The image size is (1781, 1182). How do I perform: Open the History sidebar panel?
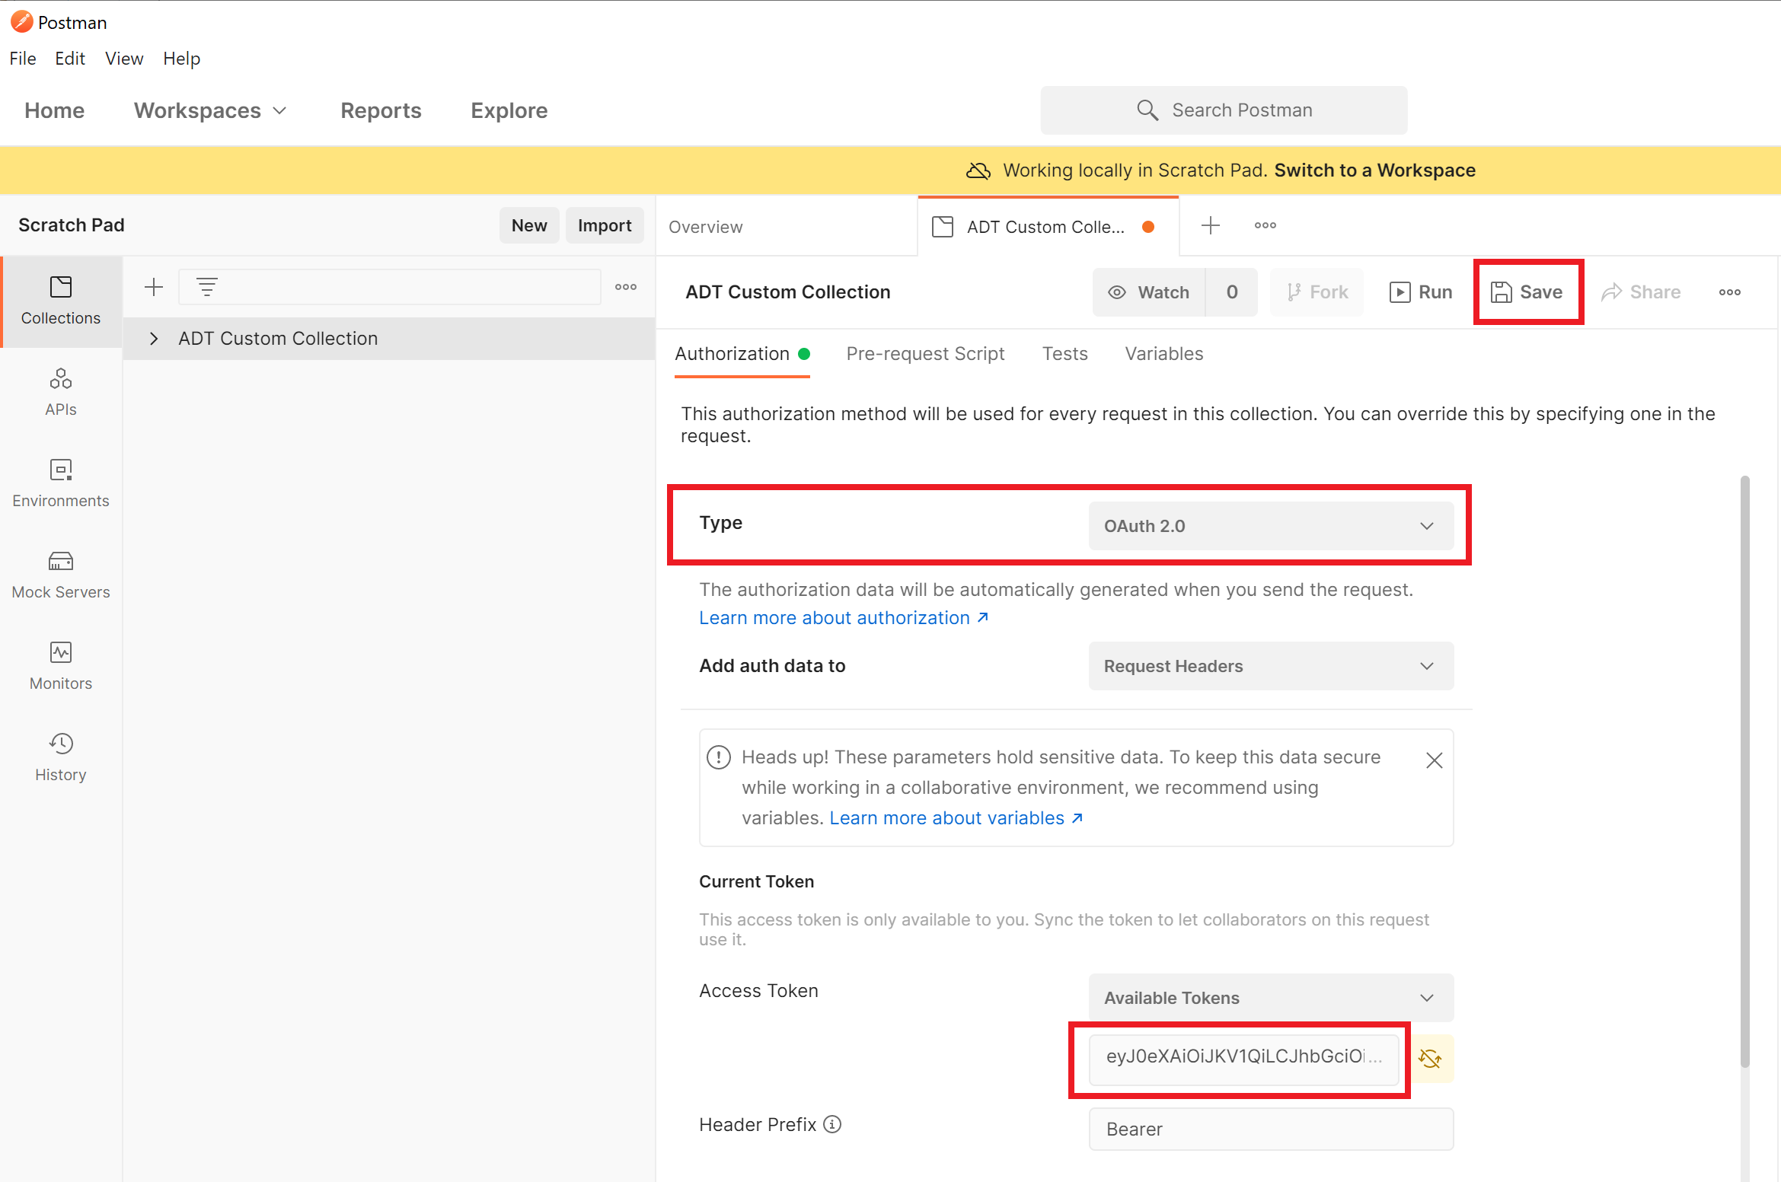click(61, 758)
